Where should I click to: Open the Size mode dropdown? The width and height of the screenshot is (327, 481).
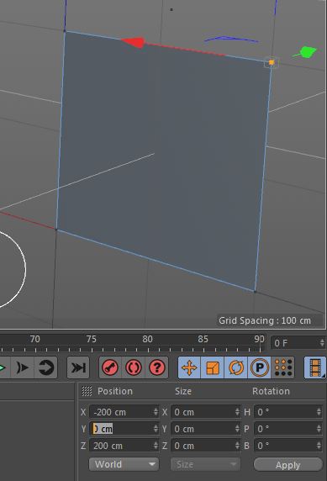click(x=205, y=464)
